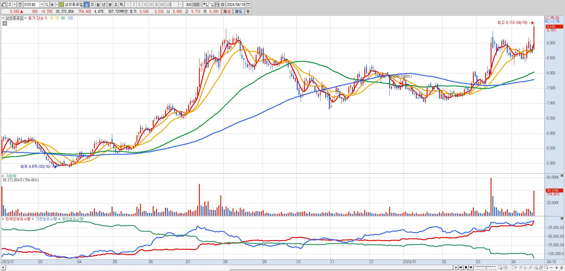Screen dimensions: 565x271
Task: Select the 월 (monthly) period toggle
Action: (98, 4)
